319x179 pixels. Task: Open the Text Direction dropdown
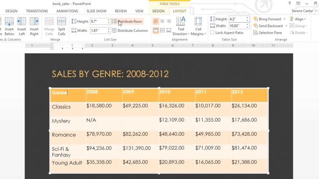180,26
